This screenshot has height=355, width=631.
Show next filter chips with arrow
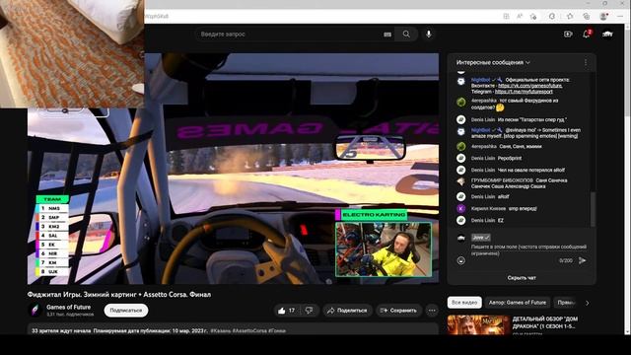point(588,303)
